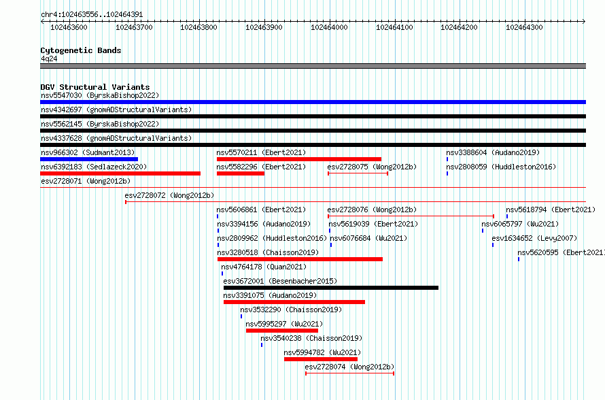This screenshot has width=605, height=400.
Task: Click ruler position 102463800
Action: pyautogui.click(x=198, y=27)
